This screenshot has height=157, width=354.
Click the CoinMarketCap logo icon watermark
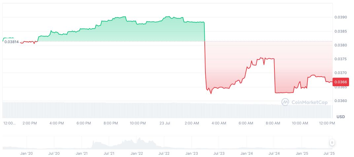285,102
